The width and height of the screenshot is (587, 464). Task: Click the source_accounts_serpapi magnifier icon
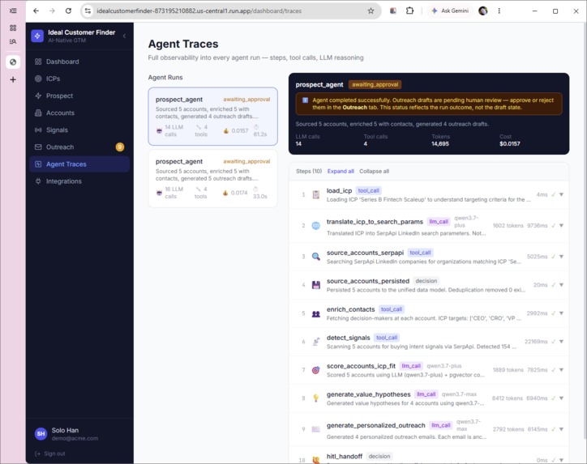tap(316, 257)
